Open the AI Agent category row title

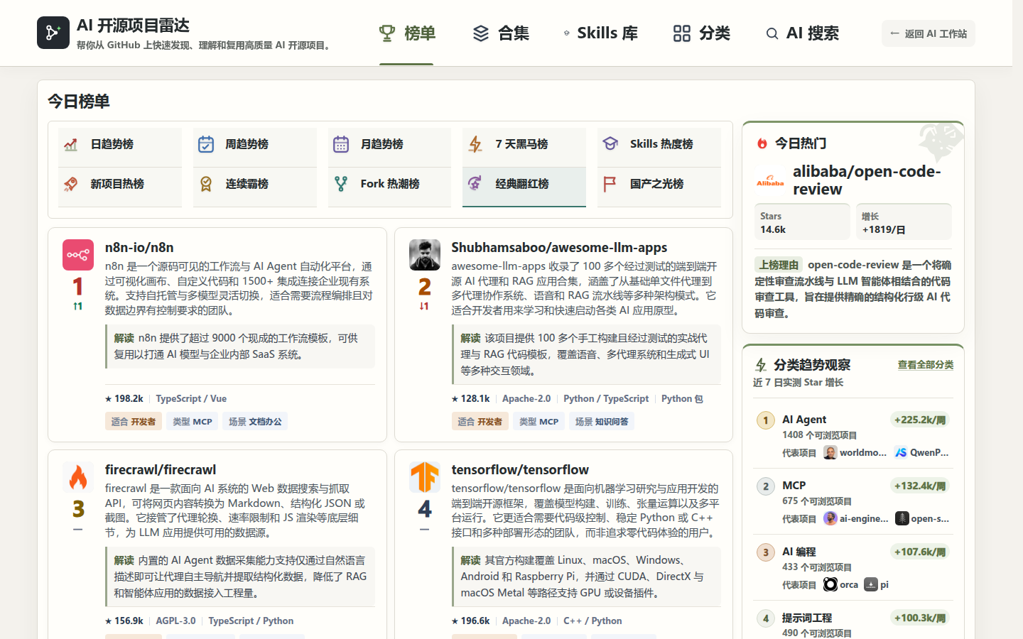tap(804, 420)
